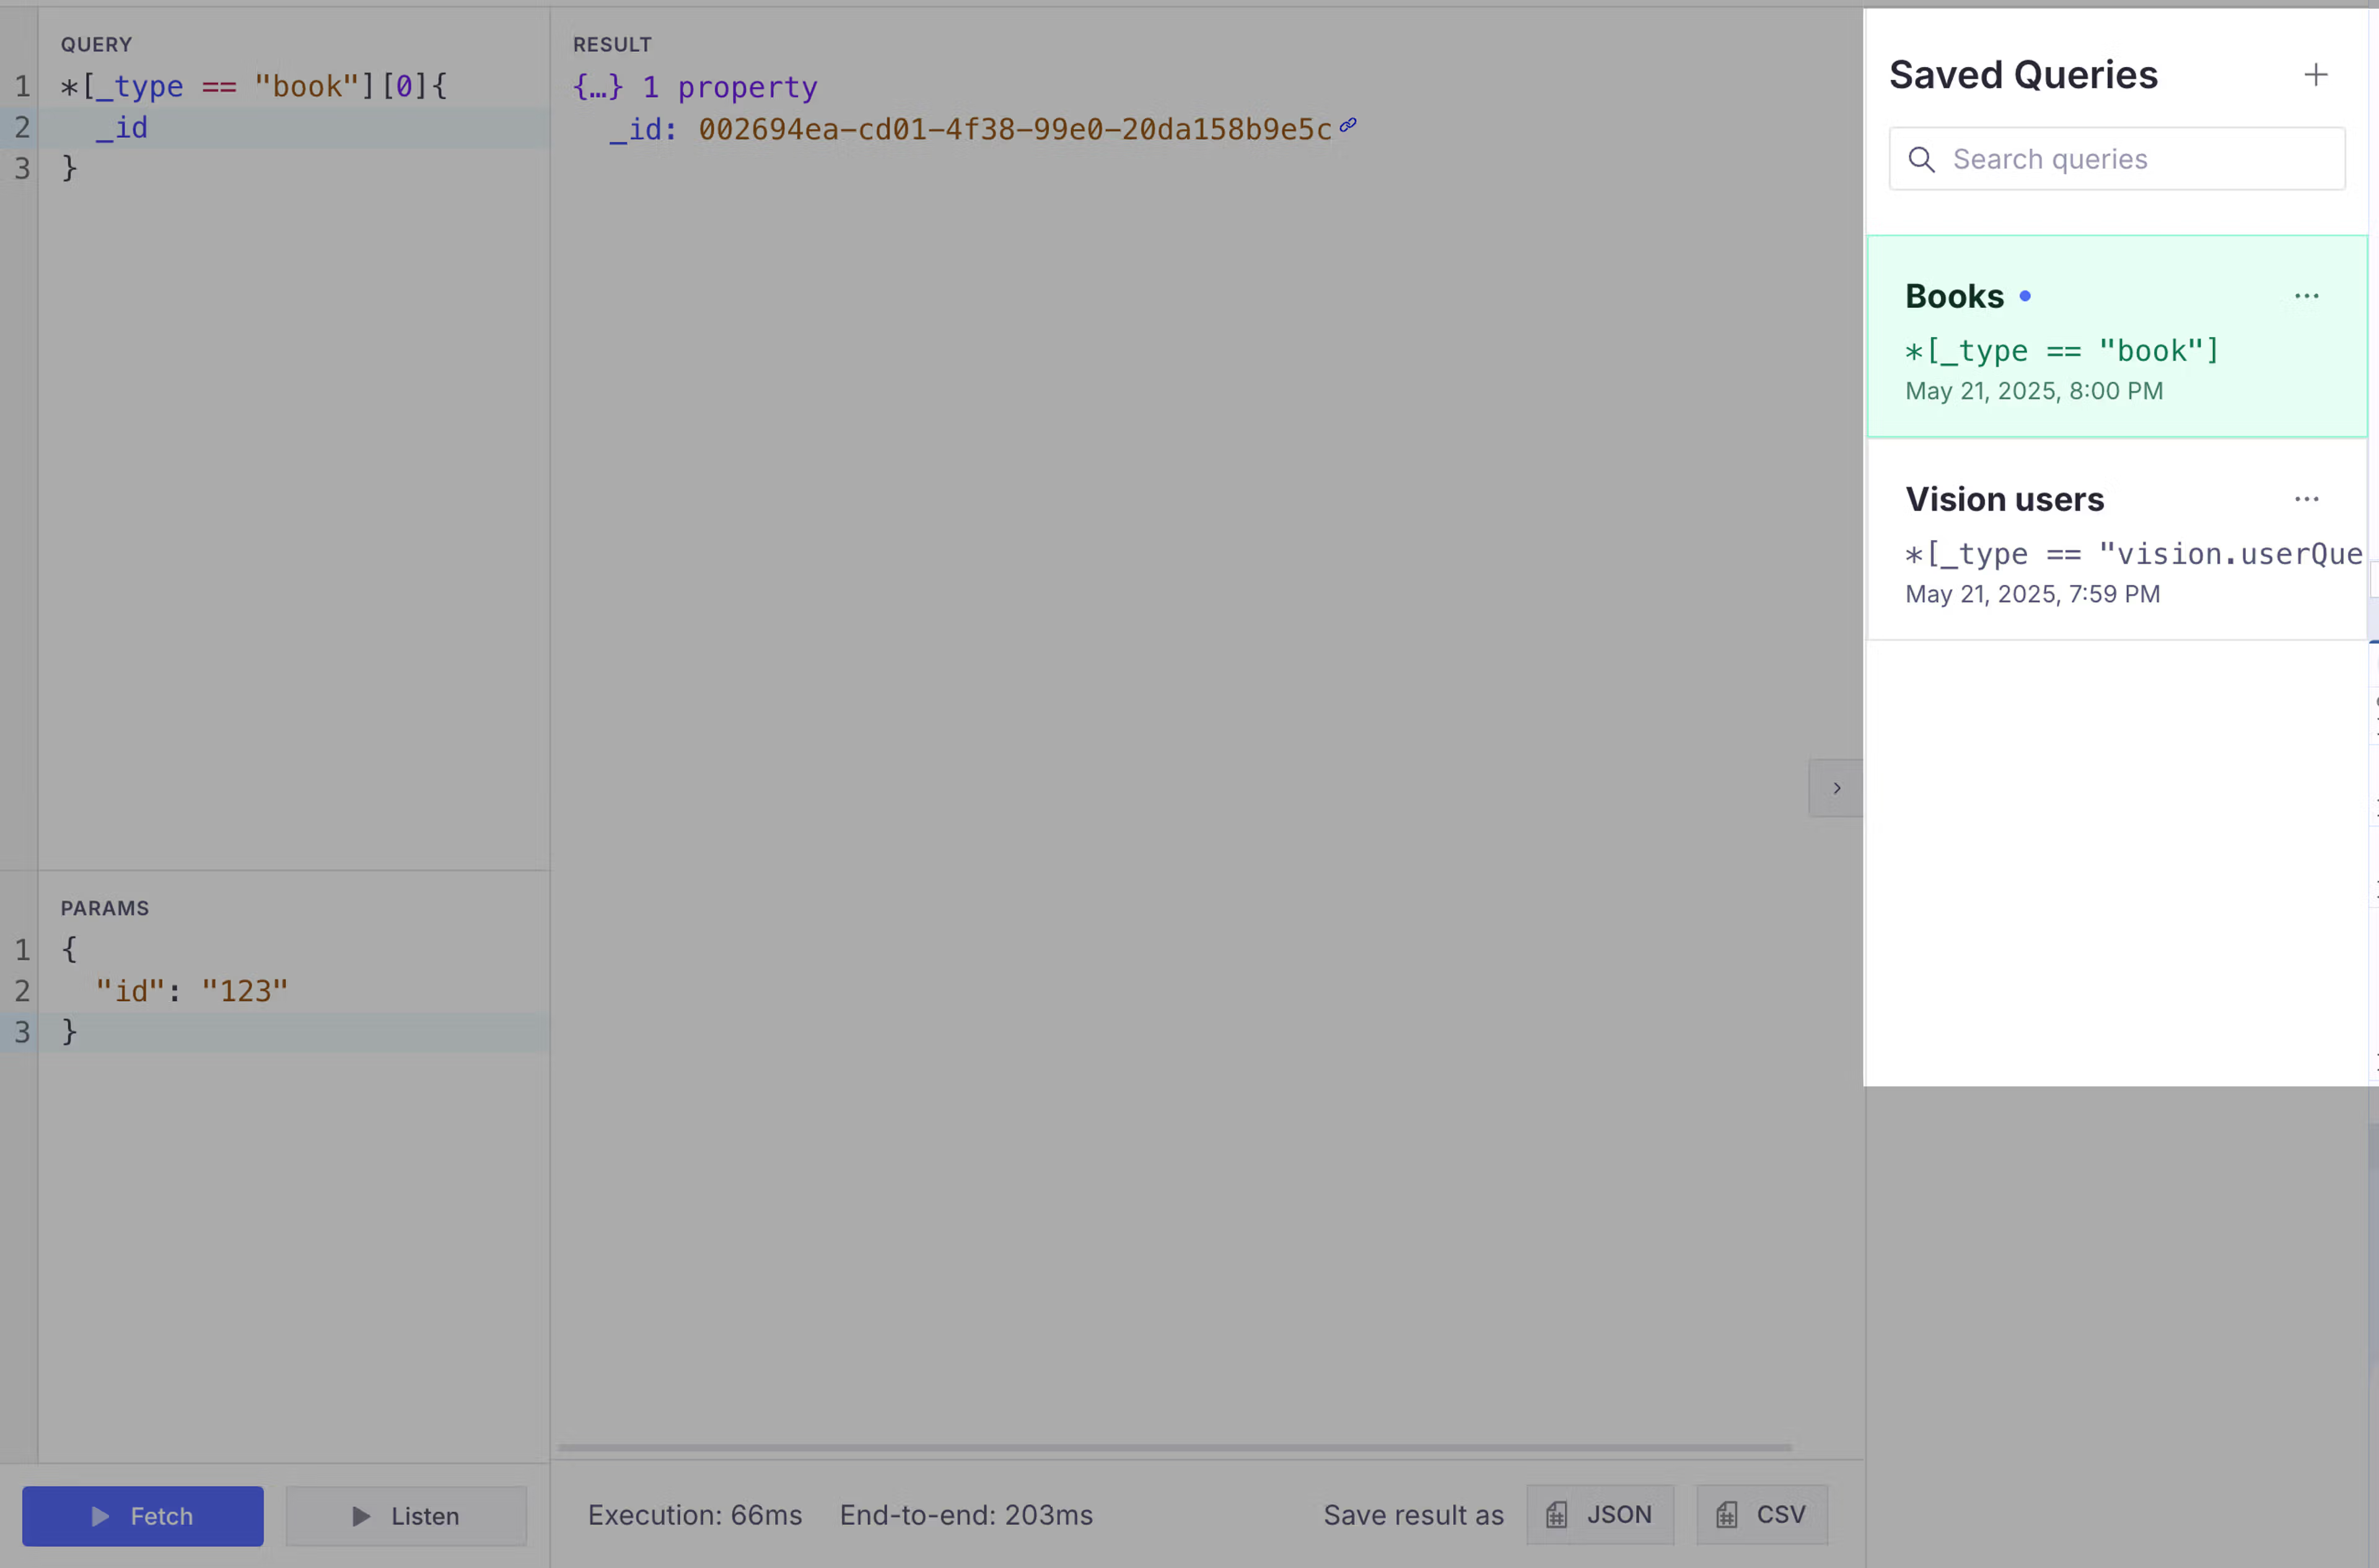Click the "id": "123" line in the params editor
This screenshot has height=1568, width=2379.
tap(191, 991)
